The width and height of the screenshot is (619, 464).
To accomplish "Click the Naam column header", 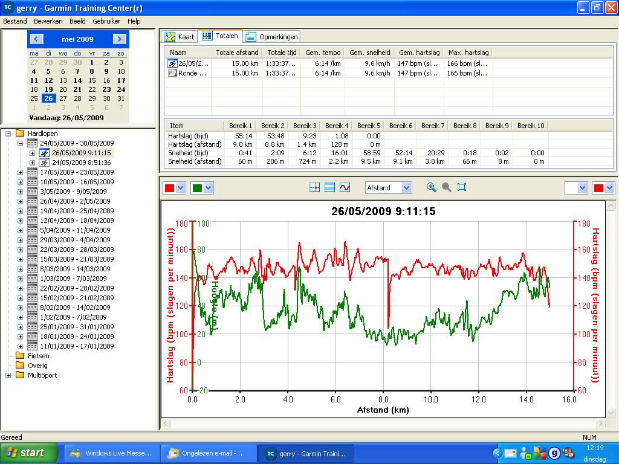I will click(x=188, y=53).
